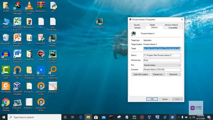Close the Process Hacker 2 Properties dialog

(182, 20)
